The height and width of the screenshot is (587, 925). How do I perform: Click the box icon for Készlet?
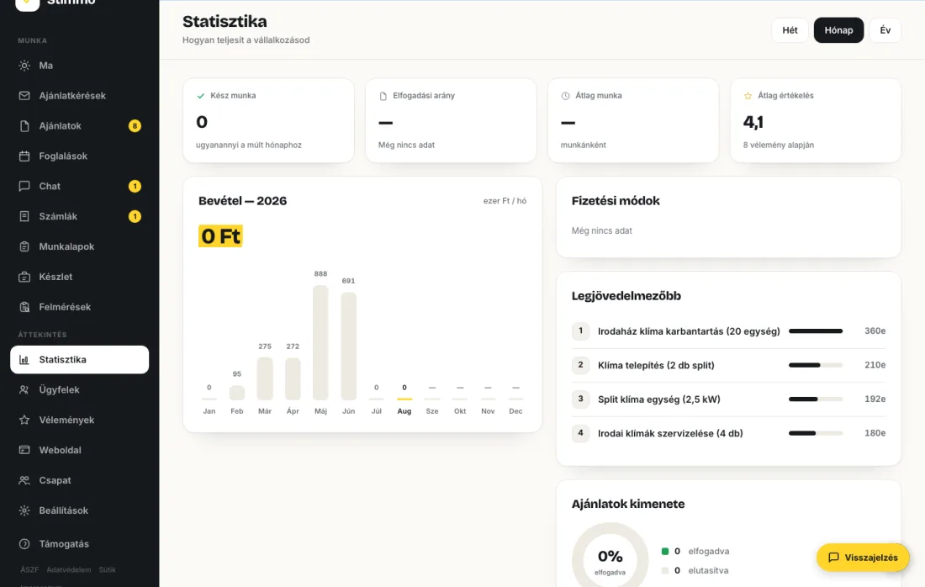24,277
